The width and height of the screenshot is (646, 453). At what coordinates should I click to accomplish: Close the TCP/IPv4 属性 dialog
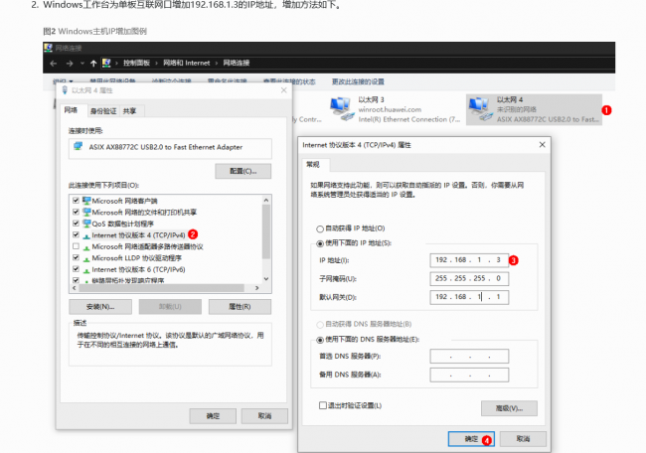pos(543,145)
